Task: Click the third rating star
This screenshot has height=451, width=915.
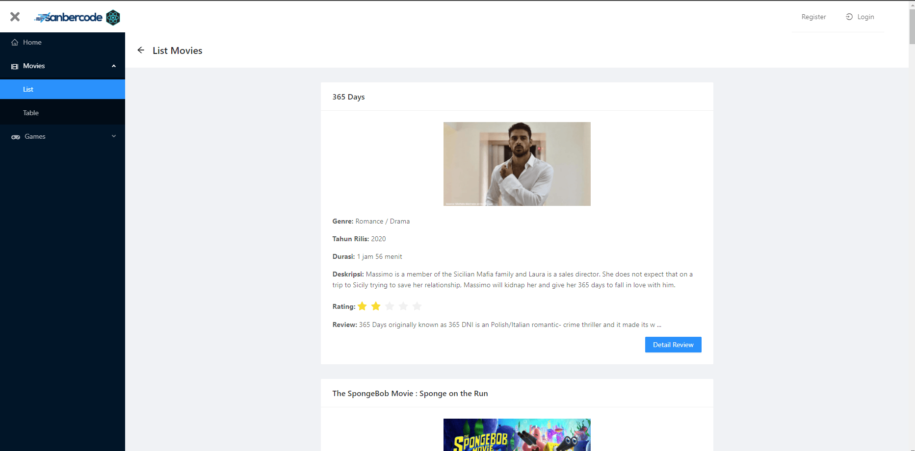Action: coord(390,306)
